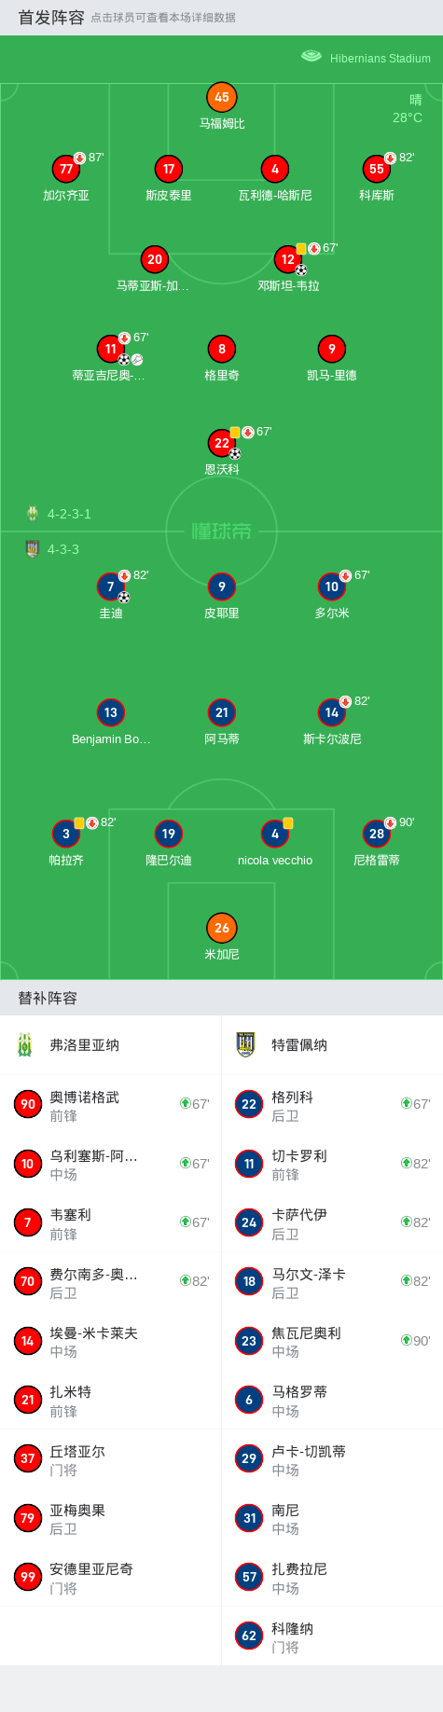This screenshot has width=443, height=1712.
Task: Tap goalkeeper number 45 马福姆比
Action: pos(222,97)
